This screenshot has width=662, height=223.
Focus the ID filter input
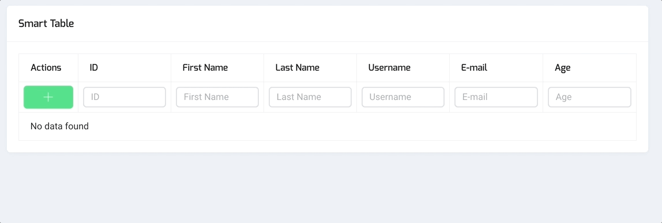click(x=125, y=97)
